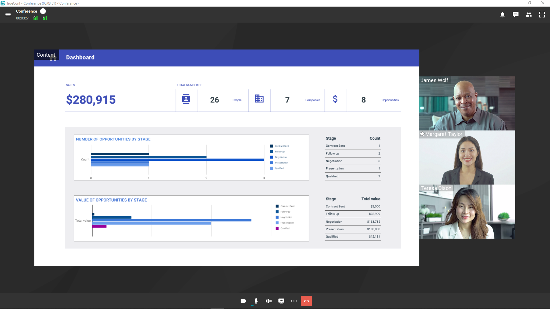
Task: Click the Conference title label
Action: click(x=27, y=11)
